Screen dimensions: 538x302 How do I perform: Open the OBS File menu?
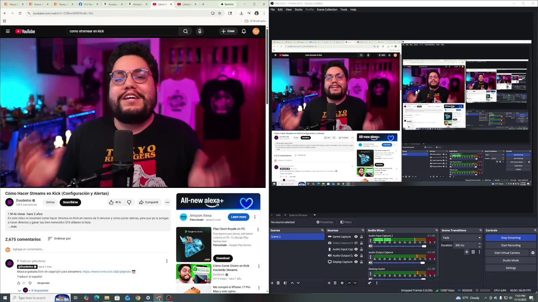(272, 9)
